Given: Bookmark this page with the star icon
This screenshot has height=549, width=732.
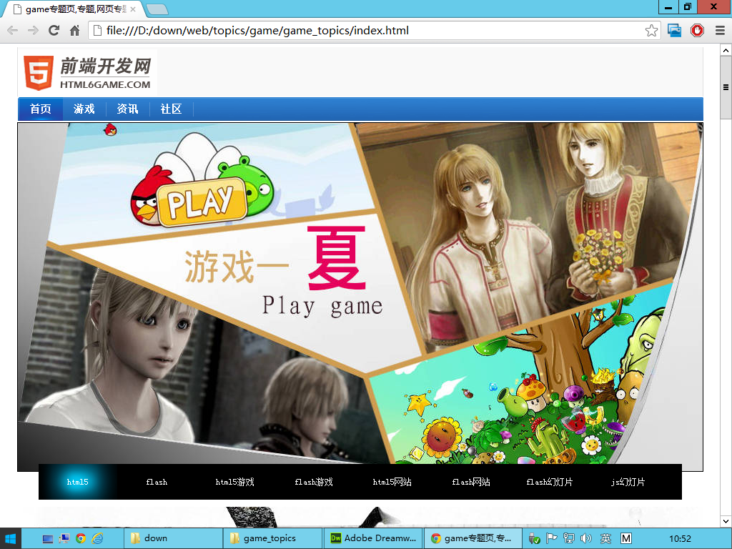Looking at the screenshot, I should (x=652, y=31).
